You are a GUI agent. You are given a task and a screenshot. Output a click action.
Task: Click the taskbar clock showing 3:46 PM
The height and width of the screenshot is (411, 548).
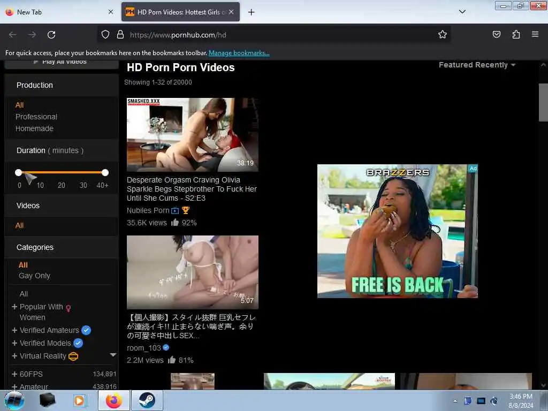(521, 401)
